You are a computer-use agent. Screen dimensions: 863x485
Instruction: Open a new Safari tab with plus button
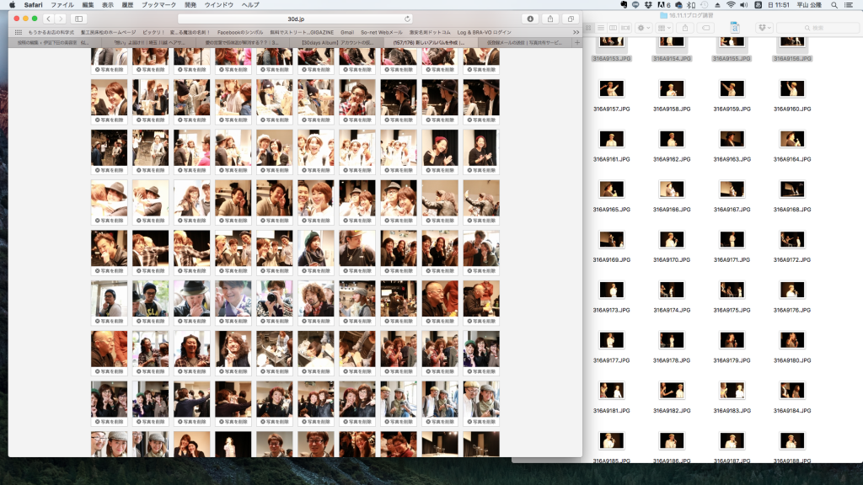(577, 42)
